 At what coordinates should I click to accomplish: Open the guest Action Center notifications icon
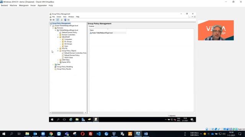pyautogui.click(x=192, y=119)
